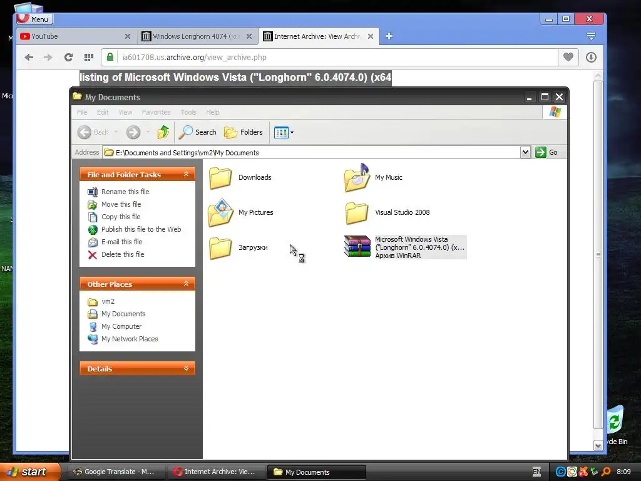The image size is (641, 481).
Task: Open the File menu
Action: pos(82,112)
